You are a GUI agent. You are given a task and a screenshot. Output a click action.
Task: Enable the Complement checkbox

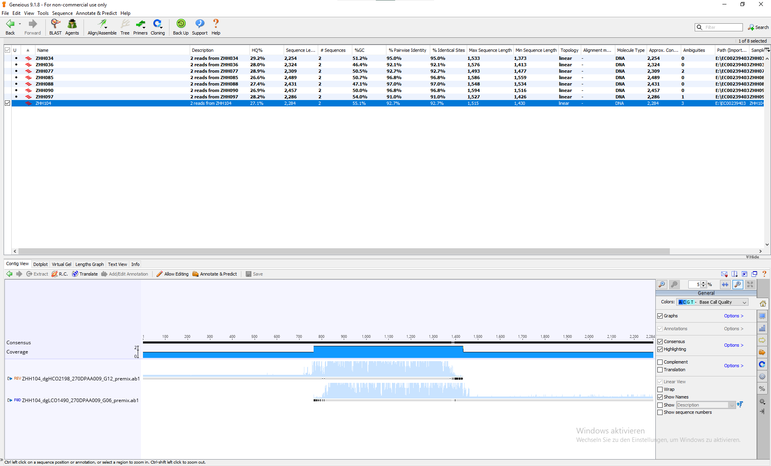click(660, 362)
